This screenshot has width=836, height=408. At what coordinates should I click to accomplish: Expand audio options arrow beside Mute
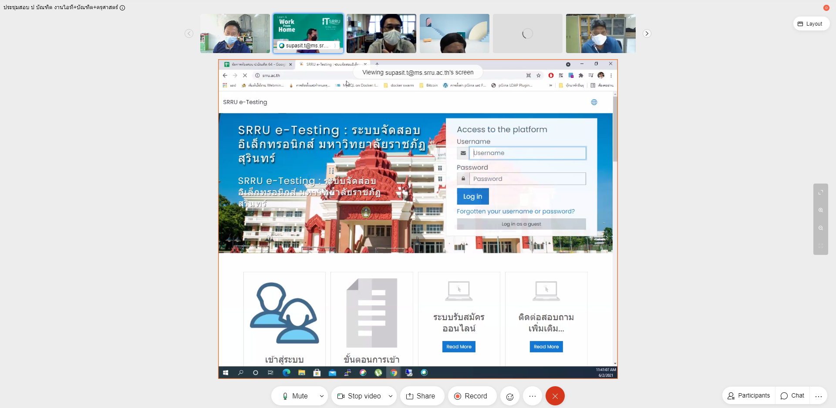322,396
